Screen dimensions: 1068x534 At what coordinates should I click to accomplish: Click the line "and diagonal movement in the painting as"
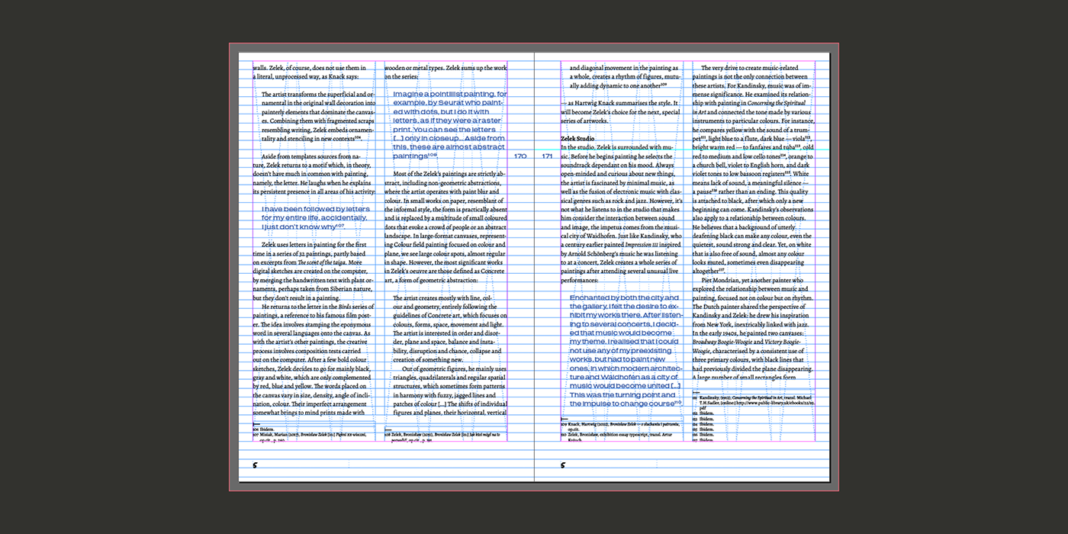click(624, 68)
